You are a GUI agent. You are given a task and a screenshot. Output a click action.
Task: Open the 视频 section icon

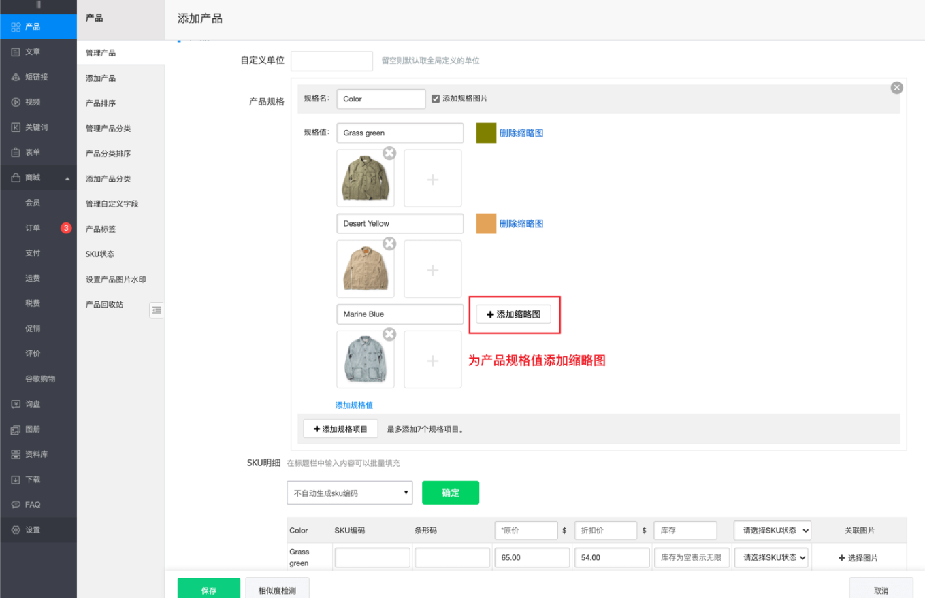(x=16, y=102)
